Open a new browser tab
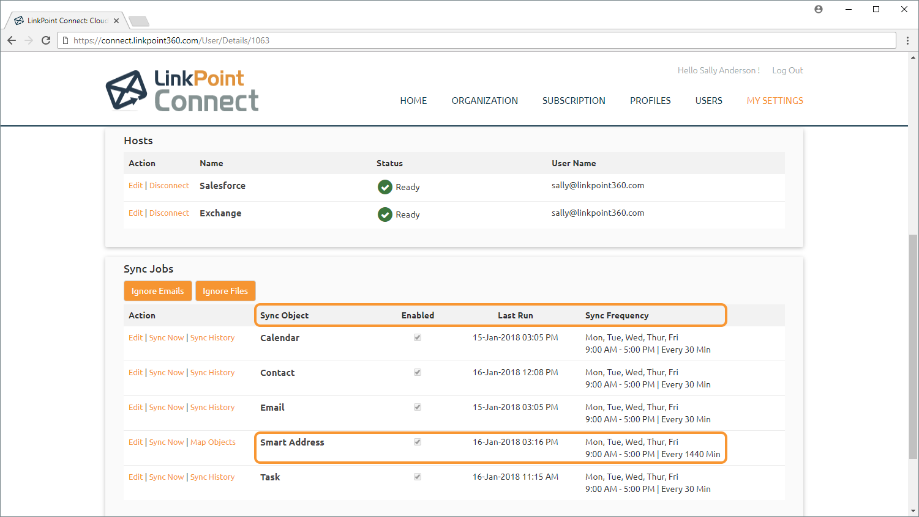 pyautogui.click(x=139, y=21)
